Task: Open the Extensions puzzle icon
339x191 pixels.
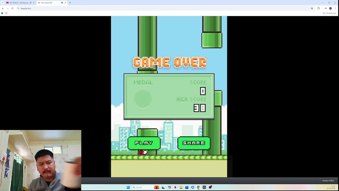Action: [x=319, y=8]
